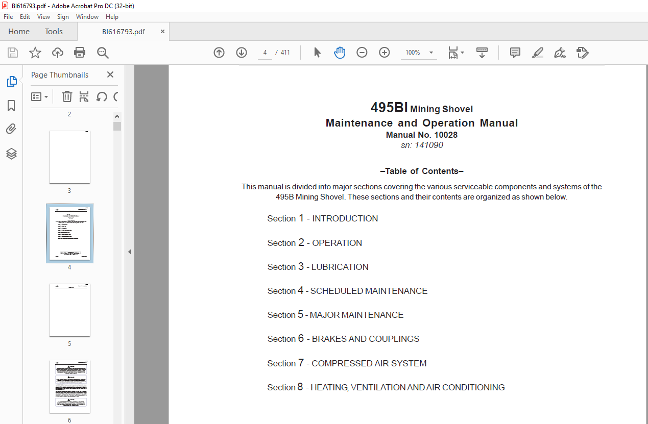Add bookmark with the star icon
The width and height of the screenshot is (648, 424).
coord(35,53)
